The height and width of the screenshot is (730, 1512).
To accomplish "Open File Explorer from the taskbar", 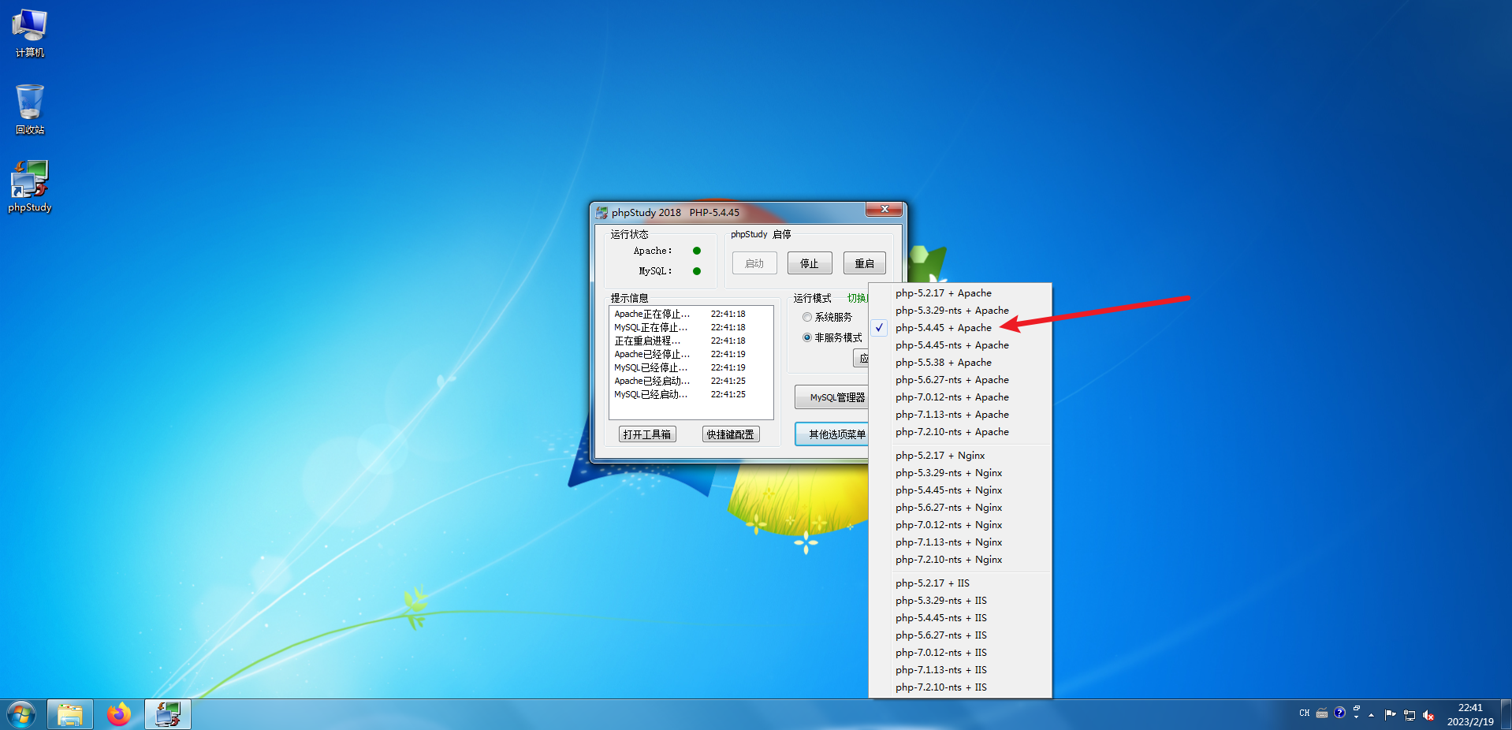I will point(70,715).
